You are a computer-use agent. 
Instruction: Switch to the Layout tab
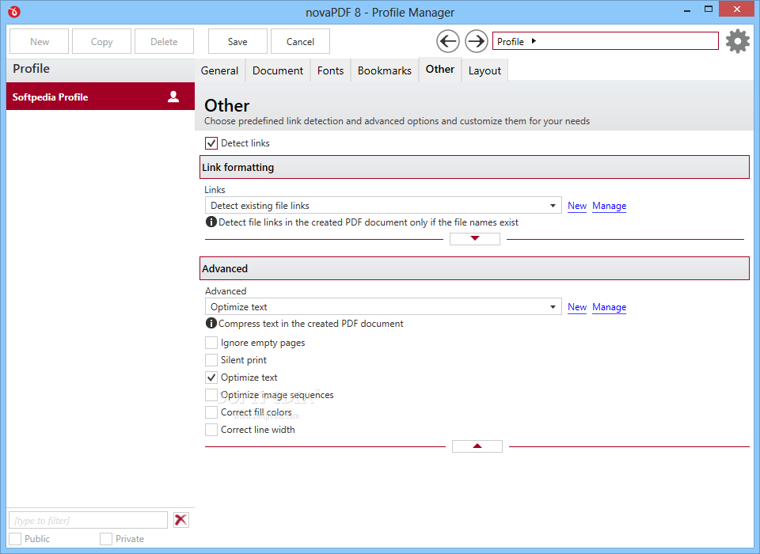click(x=484, y=70)
